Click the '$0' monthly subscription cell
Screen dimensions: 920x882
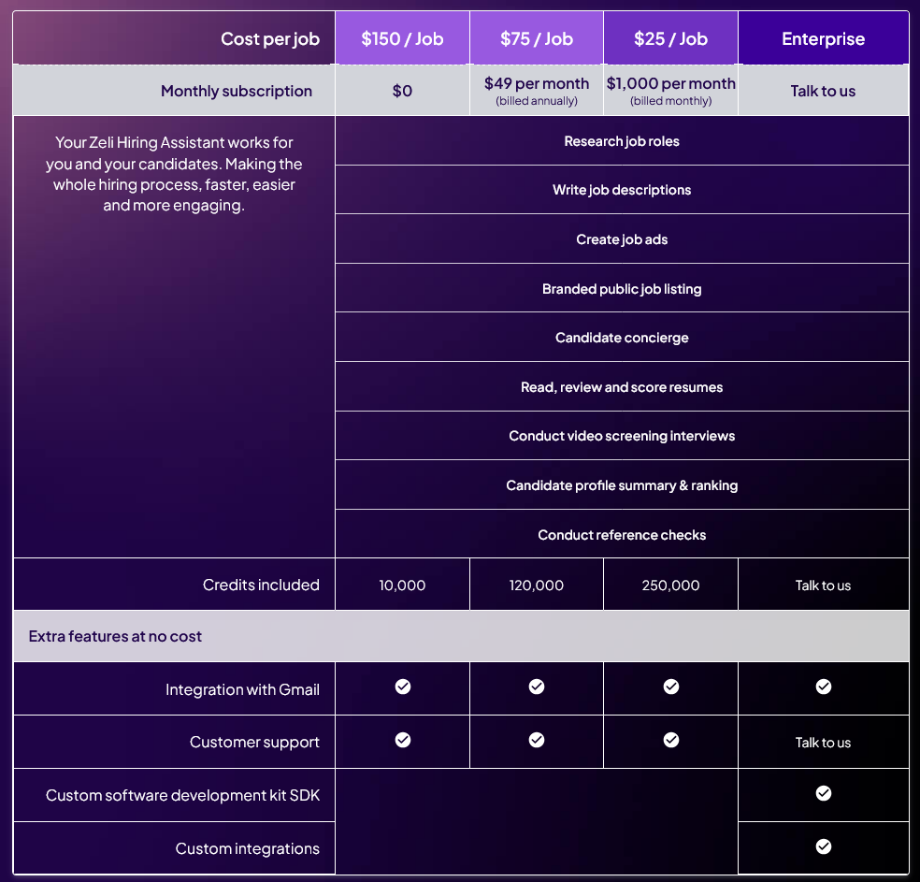(x=402, y=91)
